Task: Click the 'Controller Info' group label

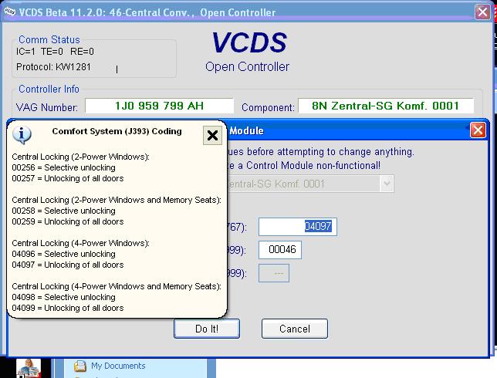Action: point(49,89)
